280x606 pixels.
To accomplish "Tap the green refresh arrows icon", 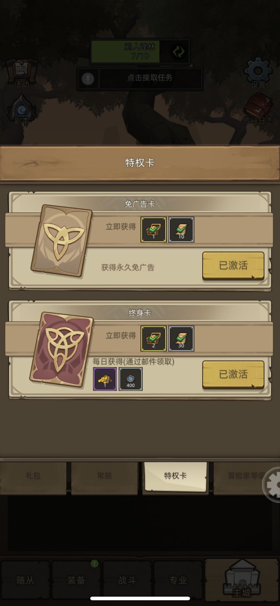I will (x=178, y=52).
